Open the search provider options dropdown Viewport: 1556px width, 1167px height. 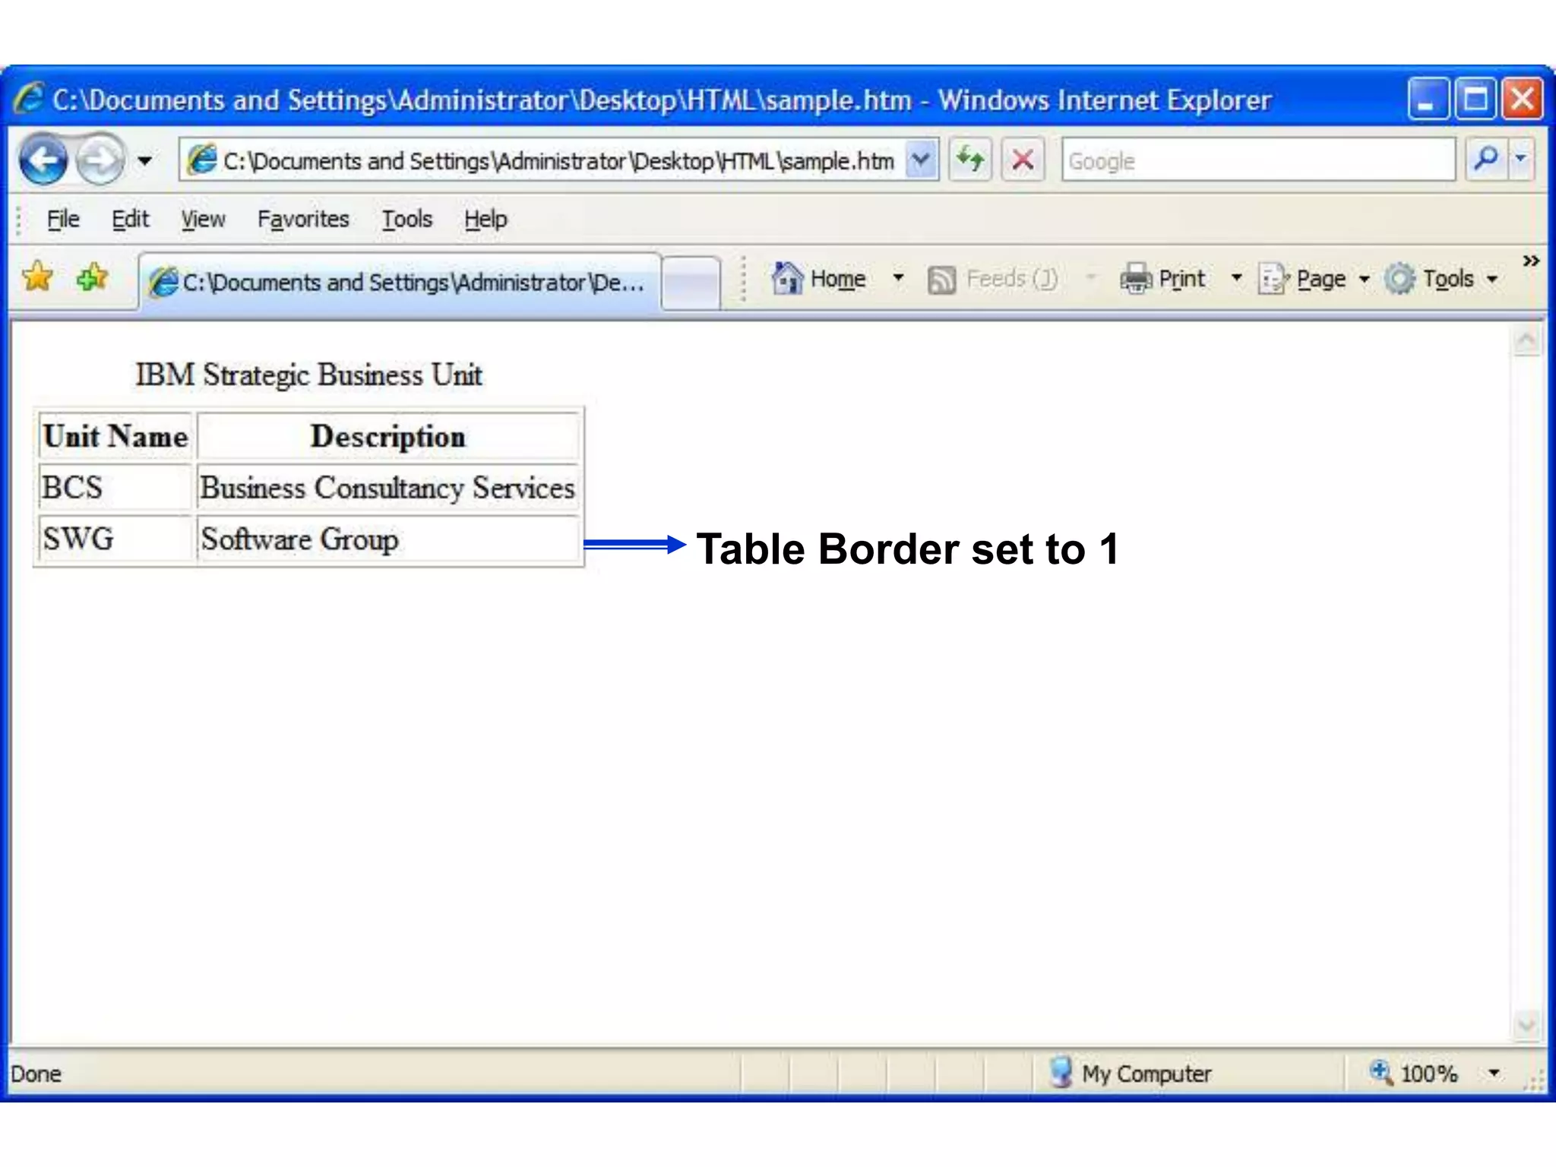pyautogui.click(x=1520, y=159)
